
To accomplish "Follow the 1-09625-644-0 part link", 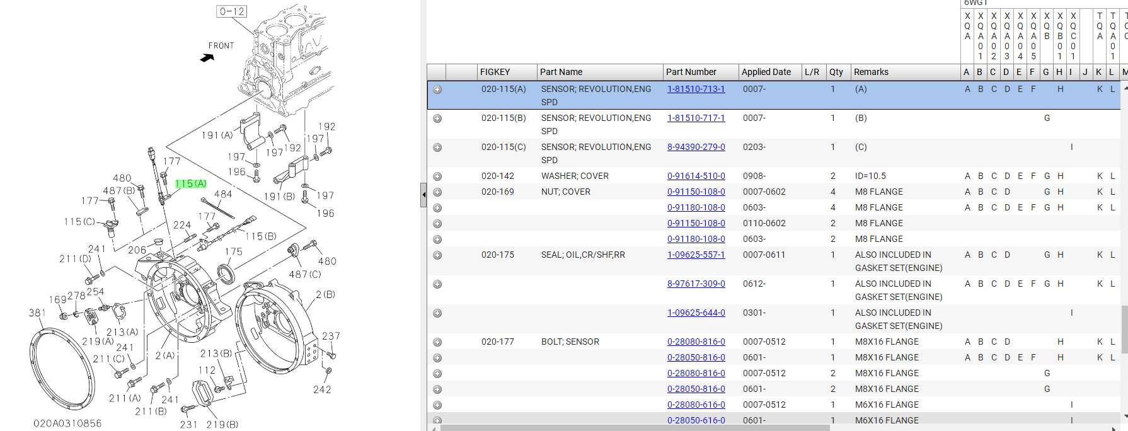I will coord(696,313).
